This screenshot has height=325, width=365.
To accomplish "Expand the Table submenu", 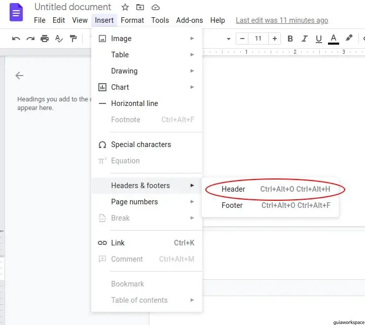I will click(x=147, y=55).
